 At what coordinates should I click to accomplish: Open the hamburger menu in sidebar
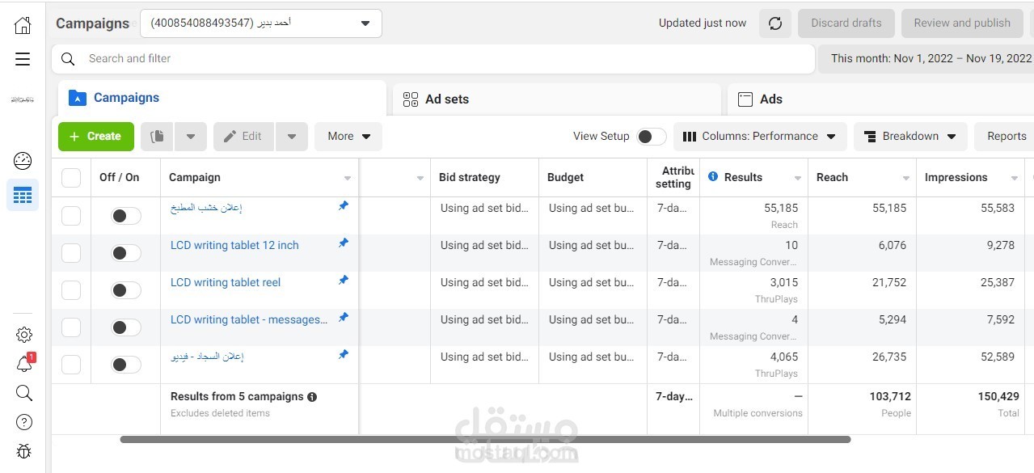(23, 59)
